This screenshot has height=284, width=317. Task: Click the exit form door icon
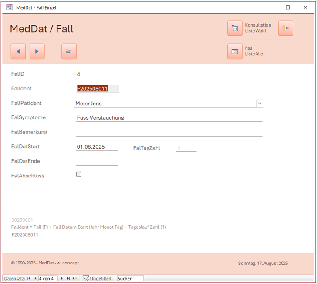pyautogui.click(x=285, y=28)
